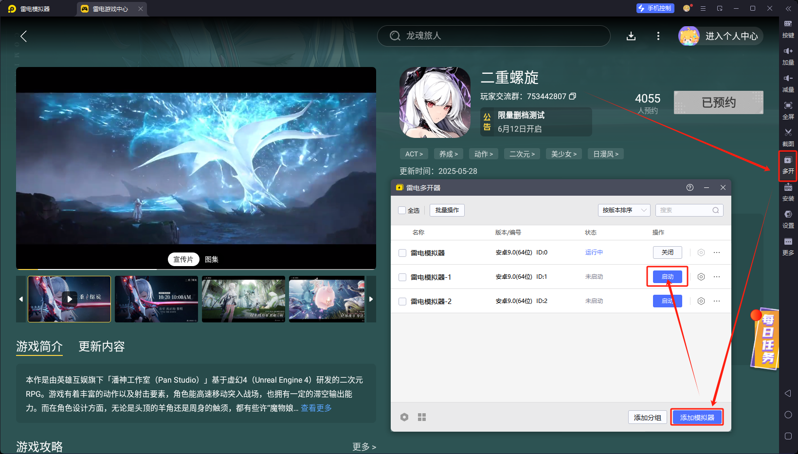
Task: Click the 添加分组 button
Action: tap(648, 417)
